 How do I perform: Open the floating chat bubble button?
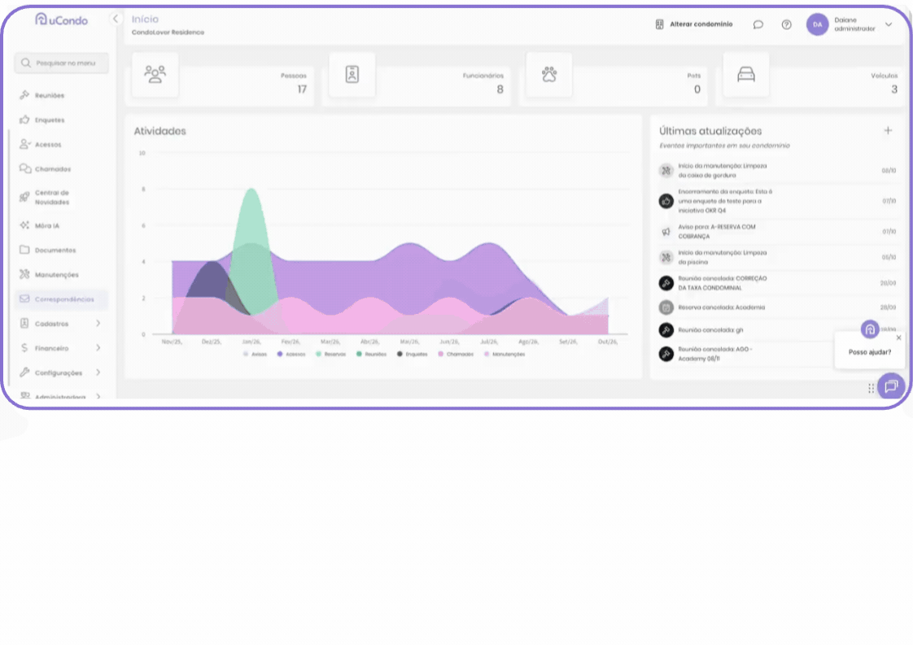891,386
